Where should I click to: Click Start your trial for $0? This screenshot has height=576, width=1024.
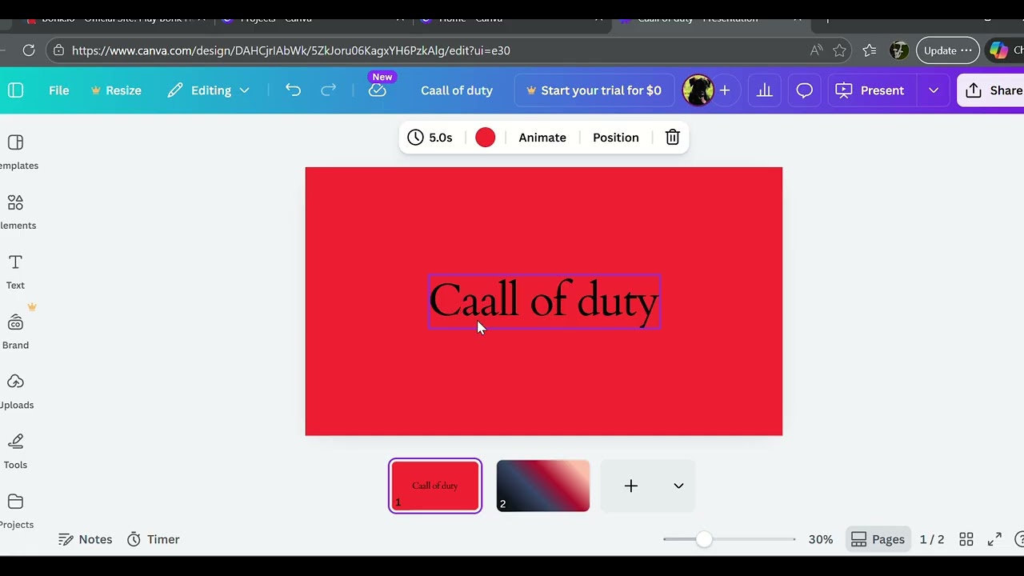[594, 90]
